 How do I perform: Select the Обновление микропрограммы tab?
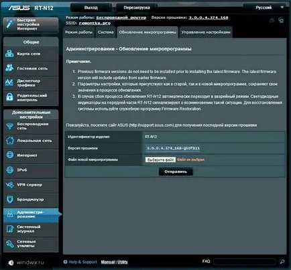[x=148, y=32]
